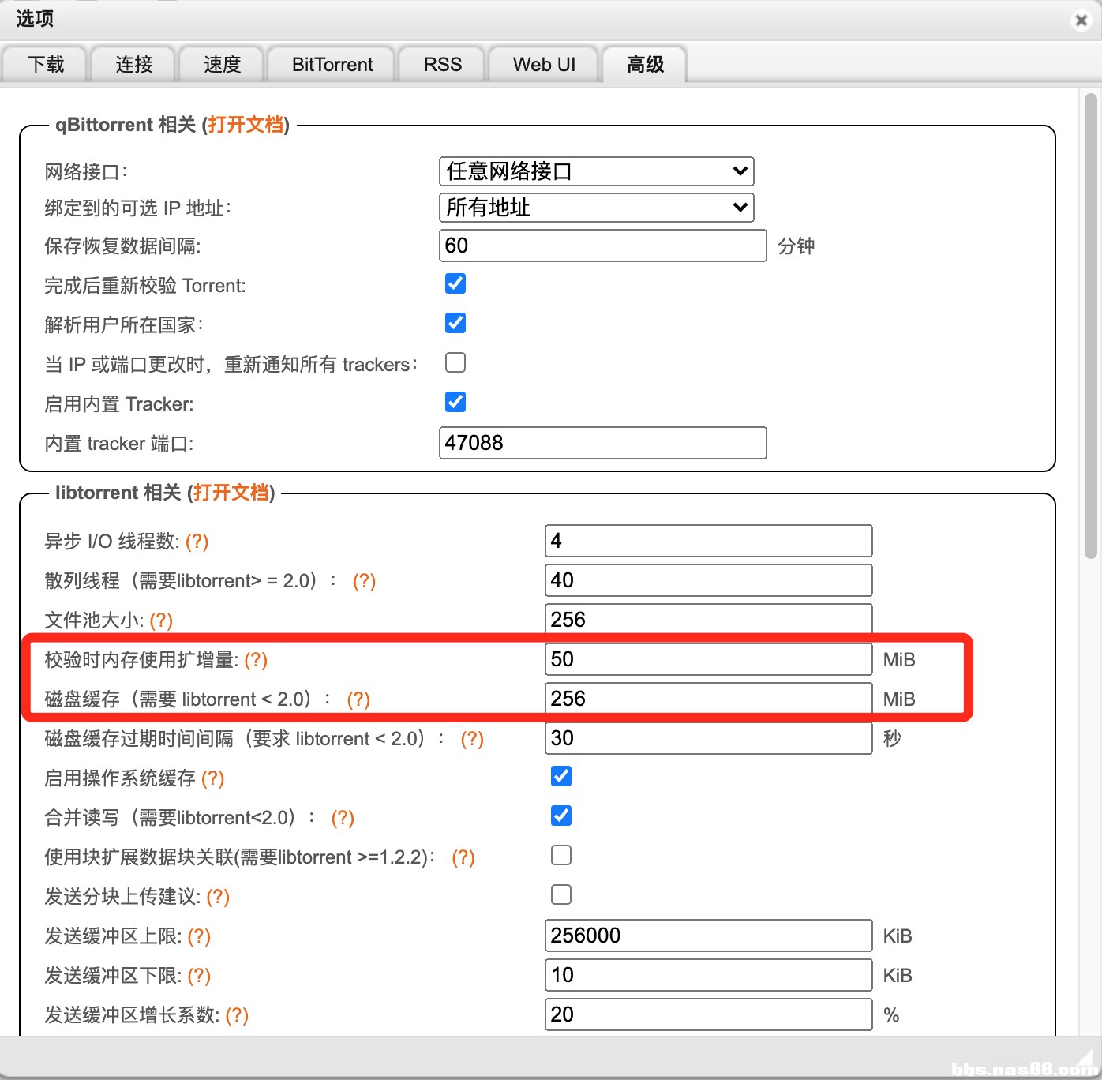Uncheck 合并读写 checkbox
This screenshot has height=1080, width=1102.
pyautogui.click(x=561, y=816)
